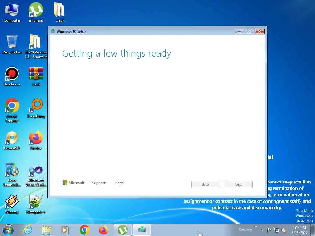
Task: Launch Chrome from the taskbar
Action: tap(84, 230)
